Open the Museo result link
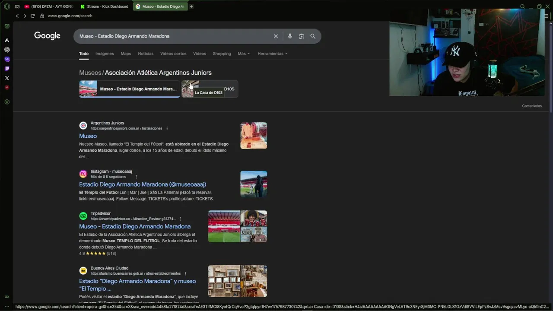553x311 pixels. pos(88,136)
